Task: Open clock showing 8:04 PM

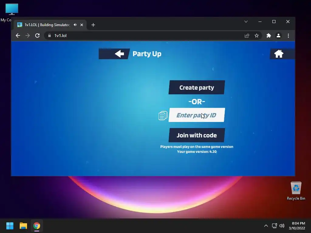Action: 297,226
